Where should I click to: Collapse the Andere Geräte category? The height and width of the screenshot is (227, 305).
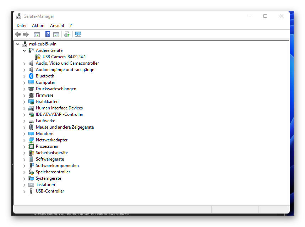click(24, 50)
